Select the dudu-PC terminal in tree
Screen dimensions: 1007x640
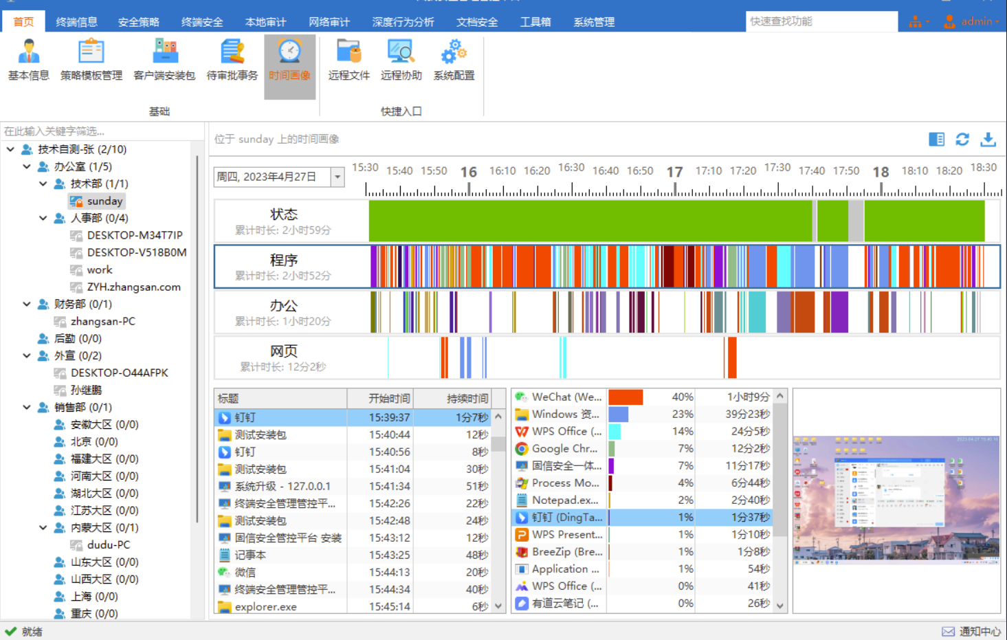pyautogui.click(x=108, y=544)
